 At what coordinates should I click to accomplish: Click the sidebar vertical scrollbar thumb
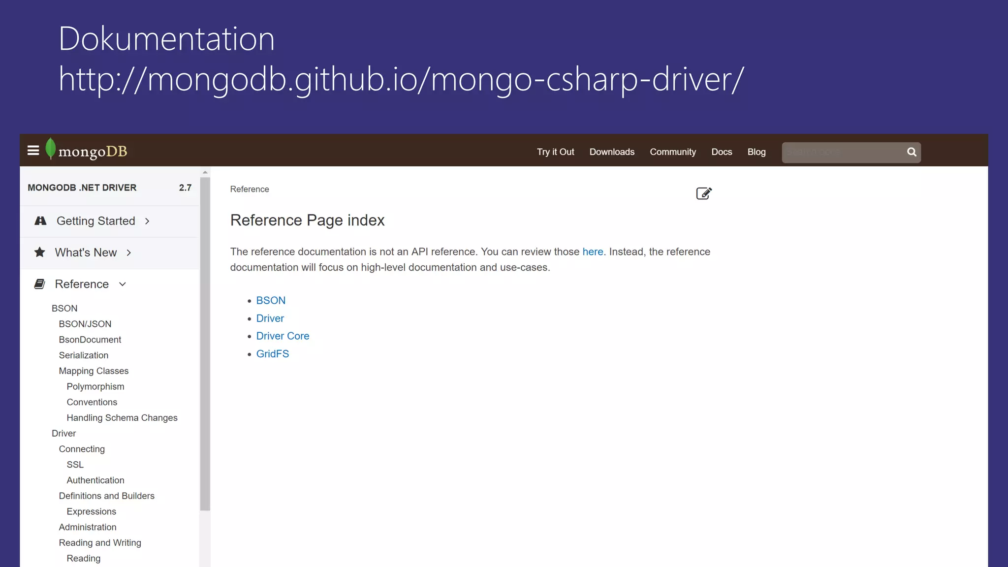click(205, 344)
